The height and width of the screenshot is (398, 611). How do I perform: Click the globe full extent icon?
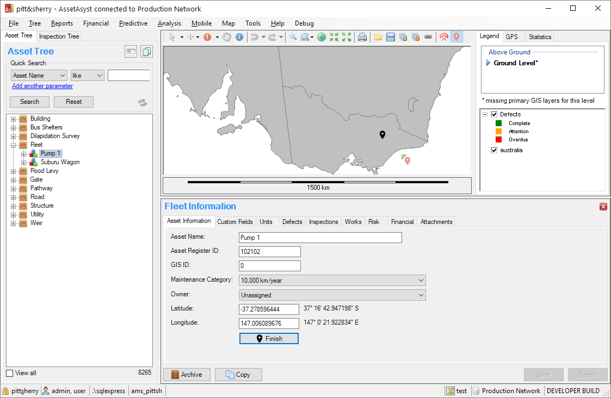click(322, 37)
